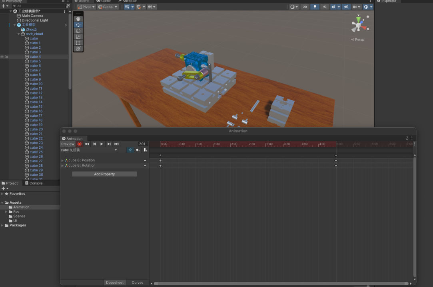Expand the Packages folder
433x287 pixels.
[x=2, y=225]
